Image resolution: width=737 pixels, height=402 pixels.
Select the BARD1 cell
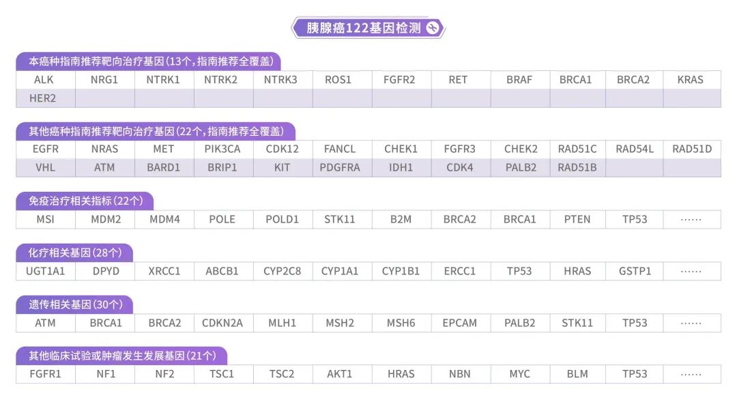click(x=164, y=167)
